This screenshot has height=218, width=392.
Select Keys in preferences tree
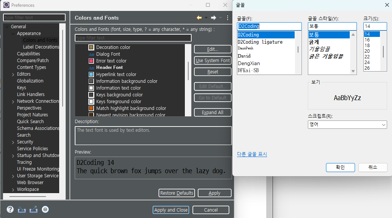click(22, 88)
